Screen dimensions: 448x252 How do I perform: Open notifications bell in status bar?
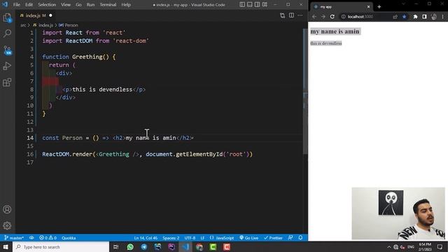coord(300,238)
